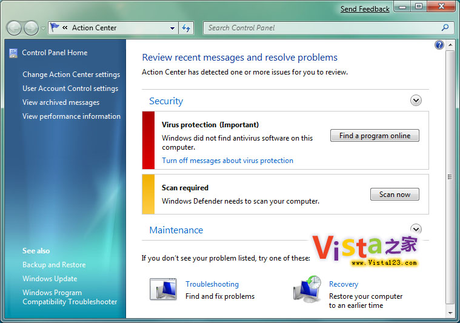
Task: Expand the Maintenance section chevron
Action: (416, 229)
